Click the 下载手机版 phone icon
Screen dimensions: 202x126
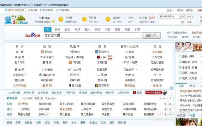click(57, 10)
